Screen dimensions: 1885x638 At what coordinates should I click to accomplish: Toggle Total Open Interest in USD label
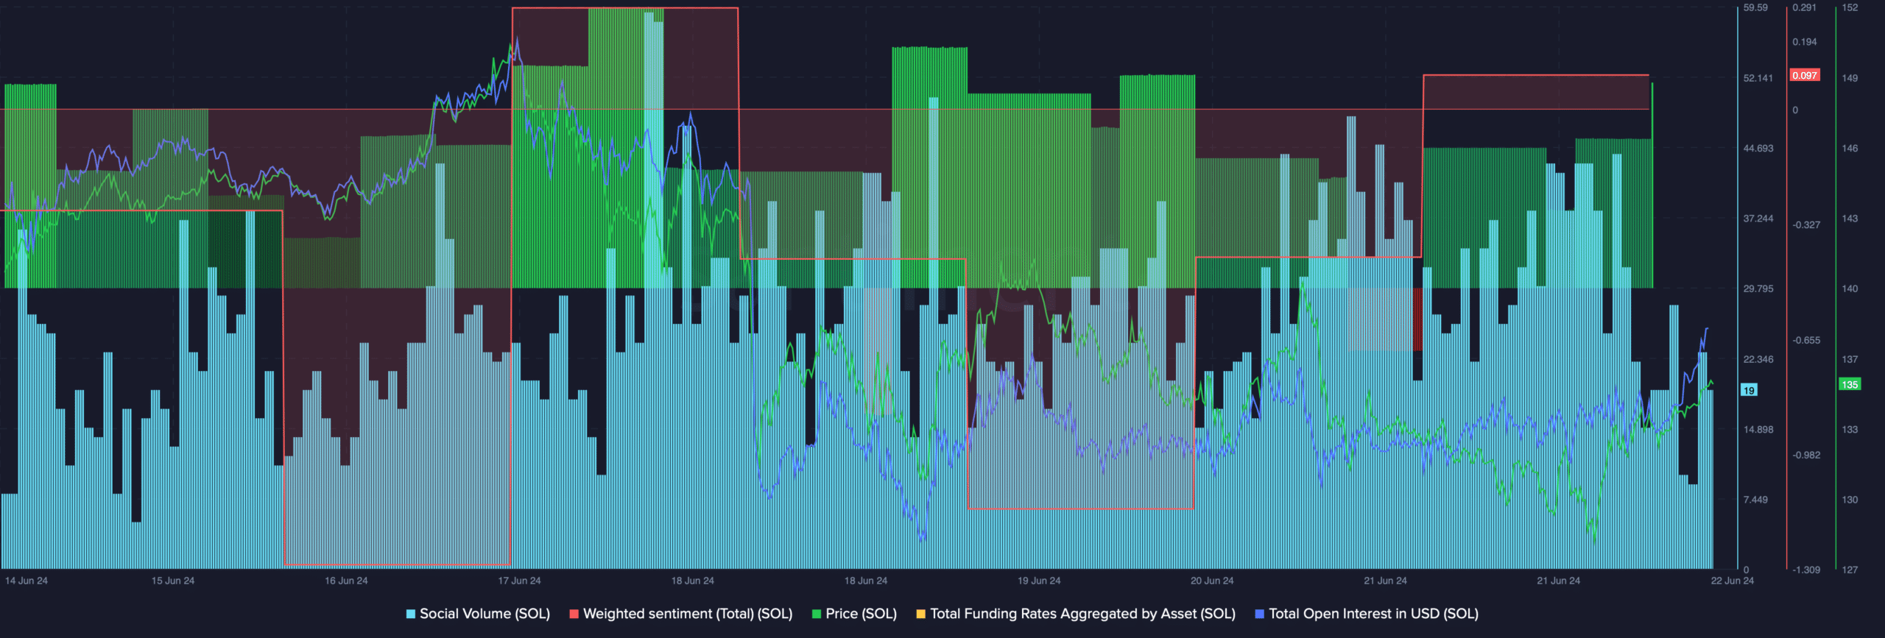[1373, 614]
